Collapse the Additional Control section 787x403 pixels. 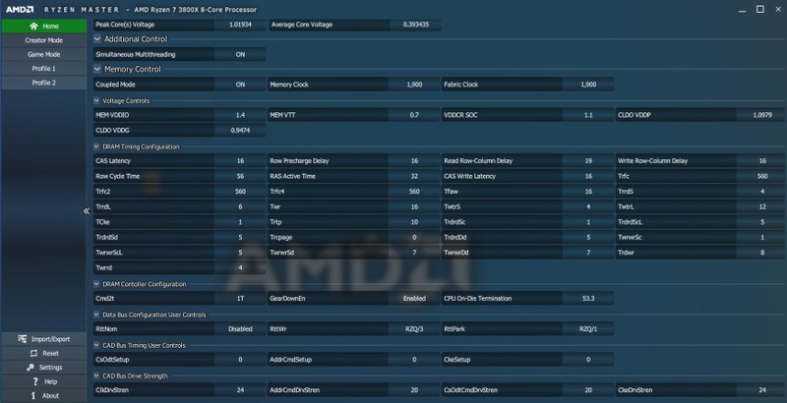[x=97, y=39]
